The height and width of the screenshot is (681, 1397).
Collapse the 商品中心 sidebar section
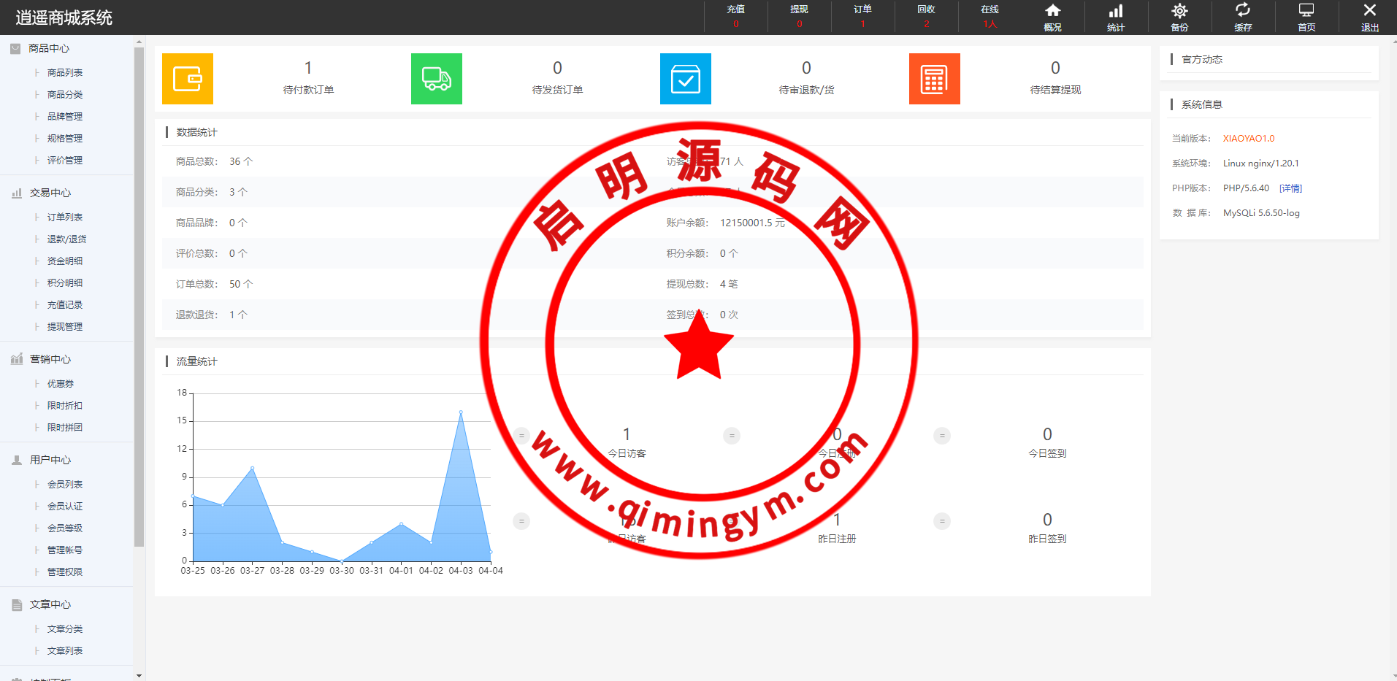pos(49,48)
